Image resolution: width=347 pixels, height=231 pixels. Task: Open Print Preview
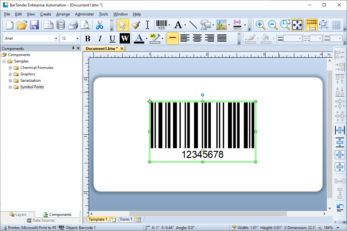click(x=85, y=24)
